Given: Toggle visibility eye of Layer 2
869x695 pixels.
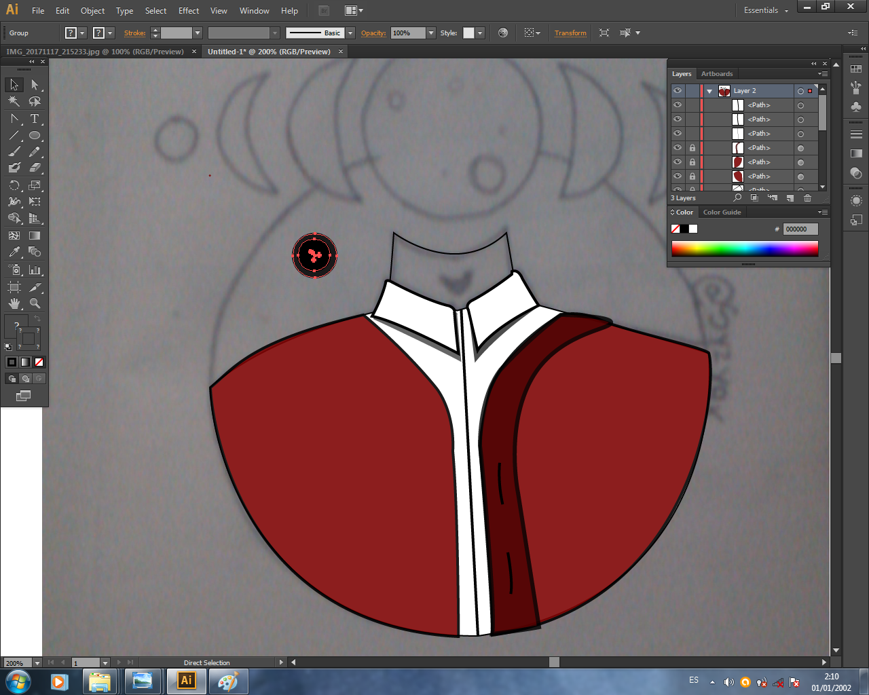Looking at the screenshot, I should point(678,90).
